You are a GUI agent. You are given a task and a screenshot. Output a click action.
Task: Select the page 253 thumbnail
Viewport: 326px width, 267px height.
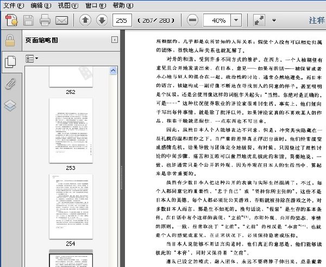coord(71,131)
